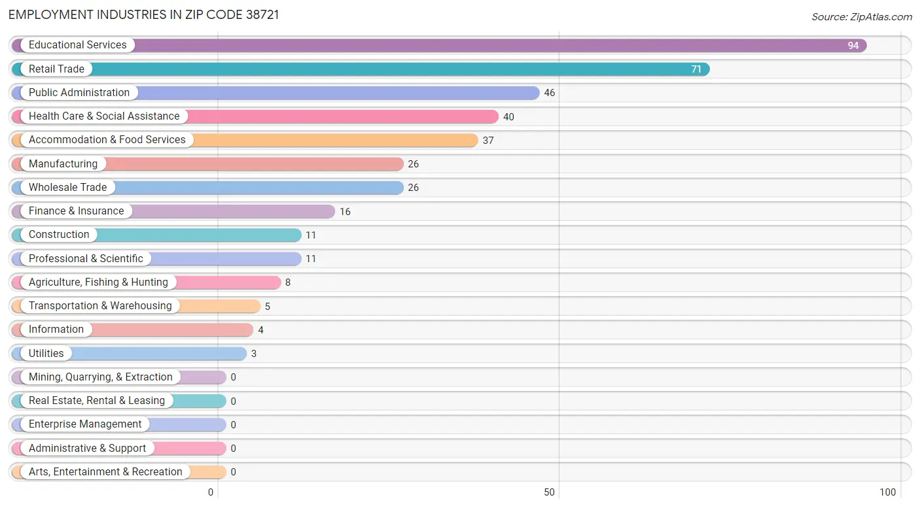Select Transportation & Warehousing label
The height and width of the screenshot is (508, 920).
pos(100,305)
